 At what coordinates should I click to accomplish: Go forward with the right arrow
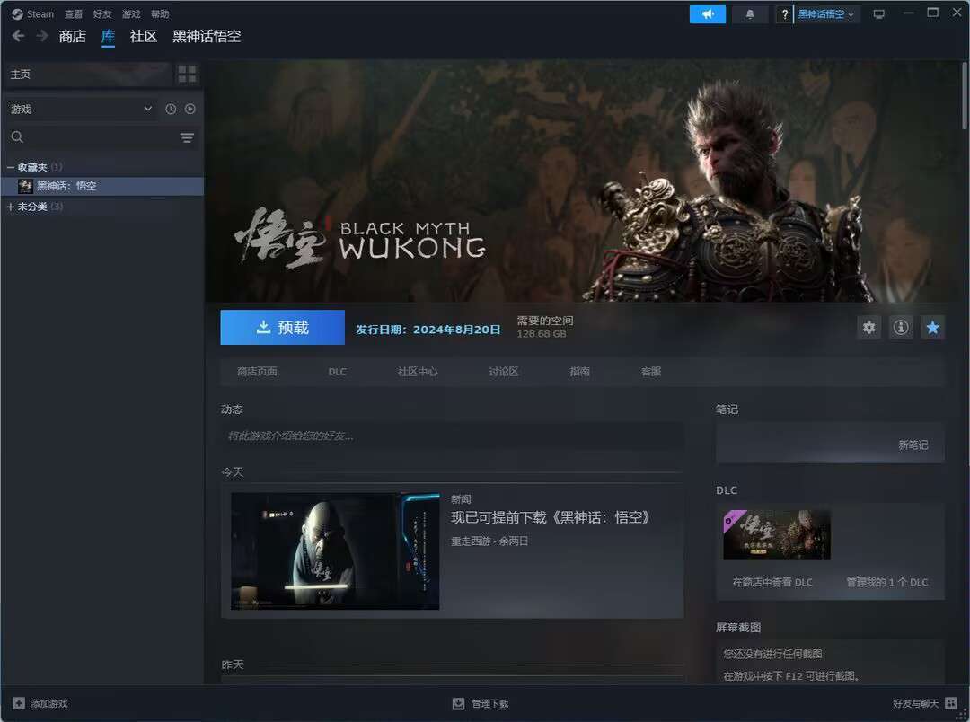pos(42,36)
